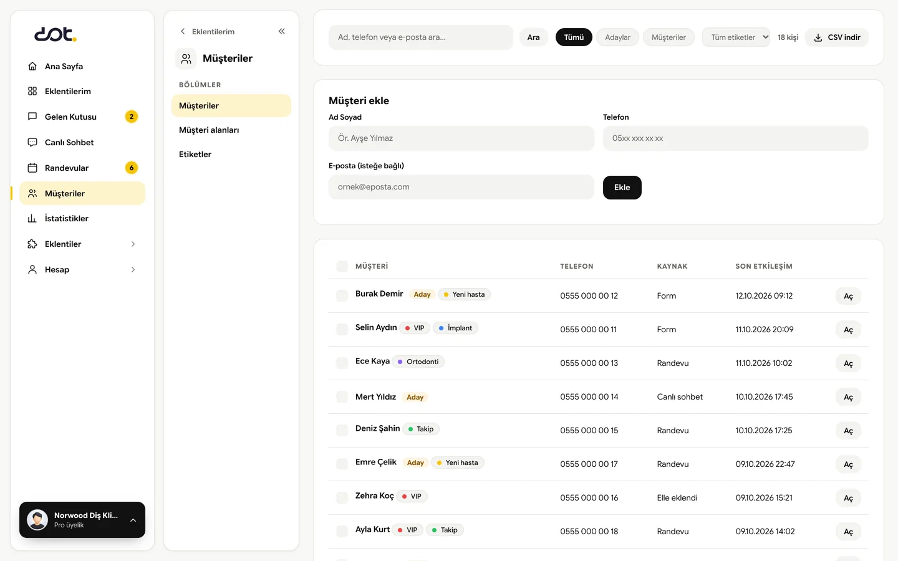Open the Tüm etiketler dropdown
The height and width of the screenshot is (561, 898).
[736, 37]
